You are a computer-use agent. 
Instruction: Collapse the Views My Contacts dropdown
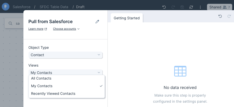pos(65,72)
